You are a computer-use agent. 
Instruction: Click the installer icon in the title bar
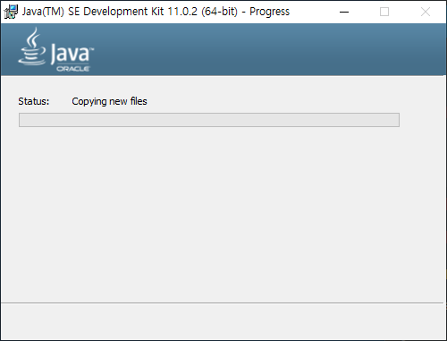[11, 12]
